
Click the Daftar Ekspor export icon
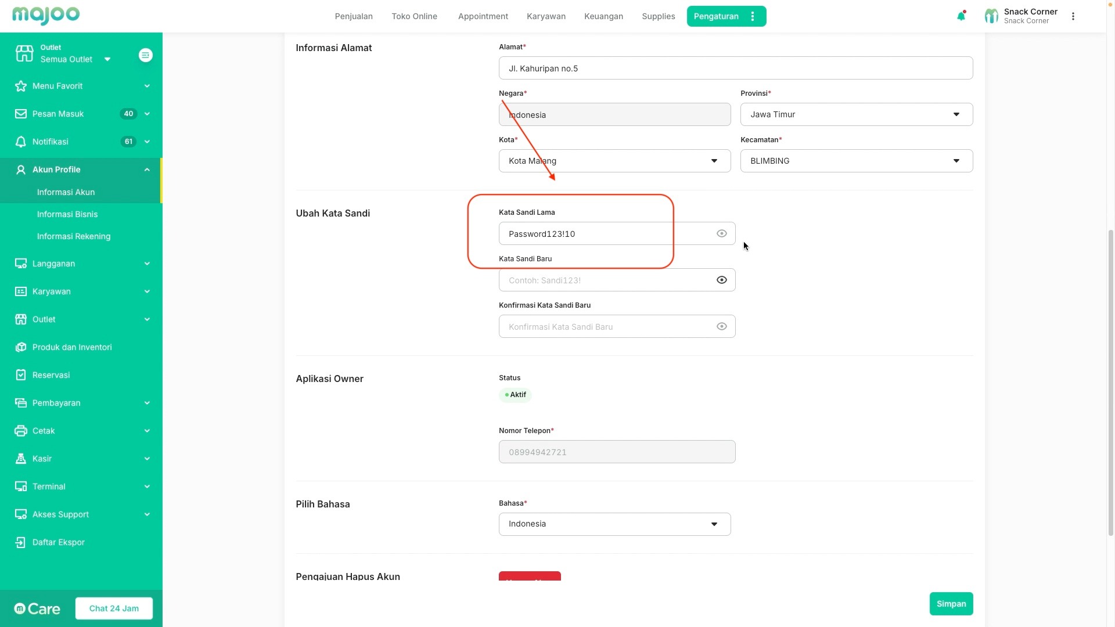tap(21, 542)
